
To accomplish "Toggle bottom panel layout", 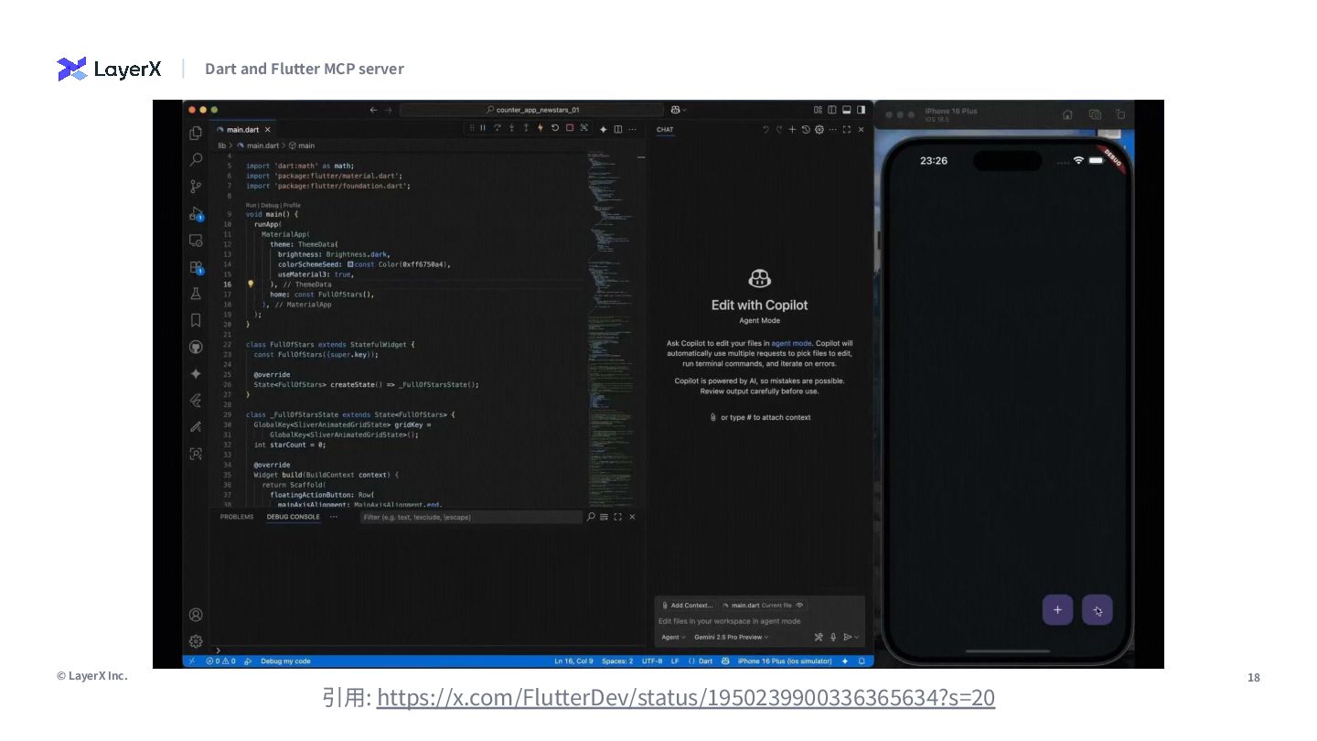I will [847, 110].
